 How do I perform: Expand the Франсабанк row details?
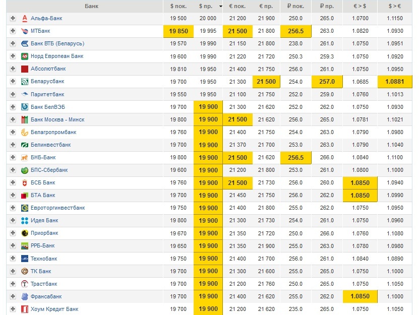tap(13, 296)
